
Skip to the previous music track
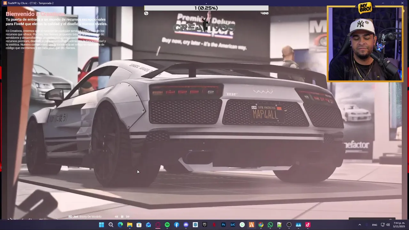point(116,217)
